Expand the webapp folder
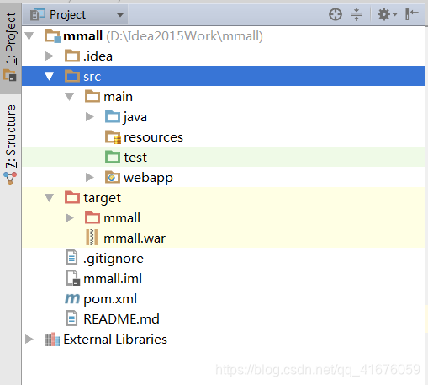This screenshot has height=385, width=428. click(90, 178)
